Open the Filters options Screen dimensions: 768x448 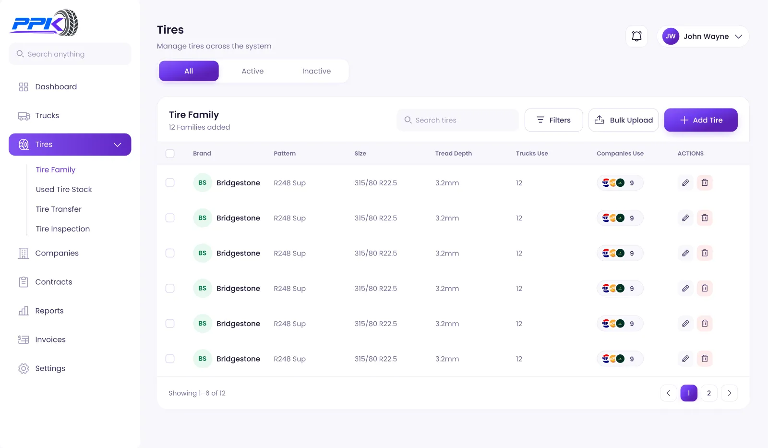coord(553,120)
